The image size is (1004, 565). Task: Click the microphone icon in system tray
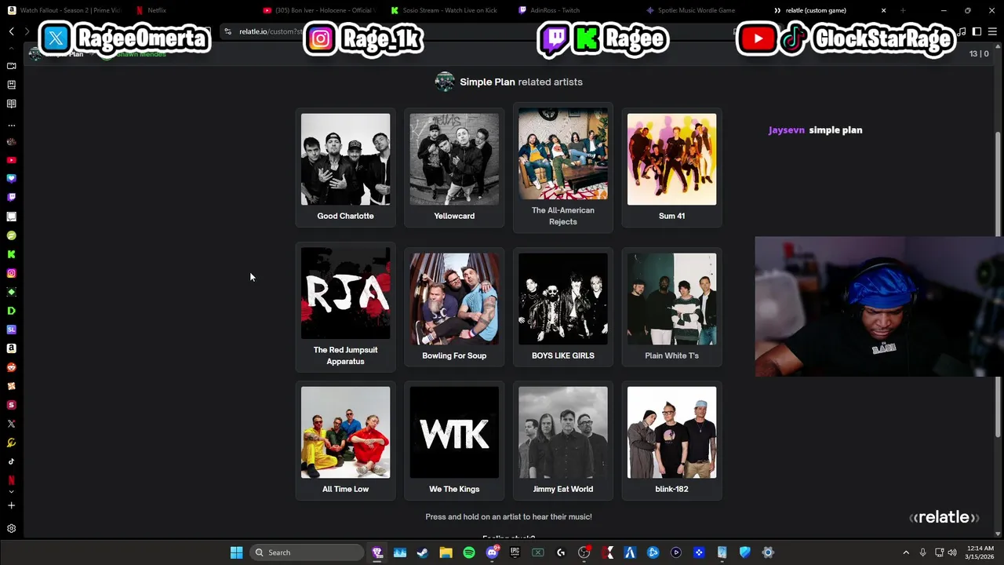[923, 552]
